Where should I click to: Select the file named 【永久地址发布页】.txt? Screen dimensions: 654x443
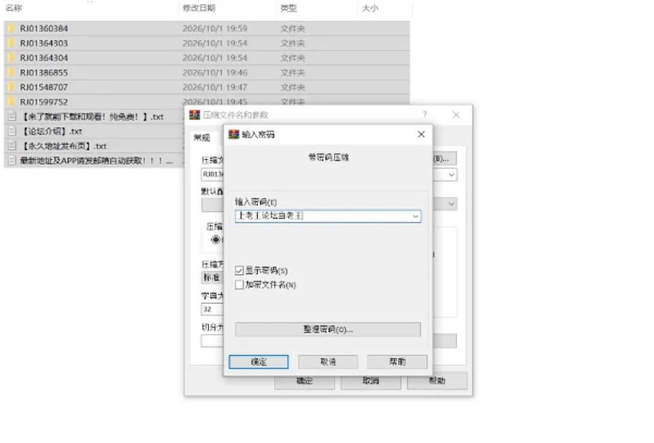pos(64,146)
